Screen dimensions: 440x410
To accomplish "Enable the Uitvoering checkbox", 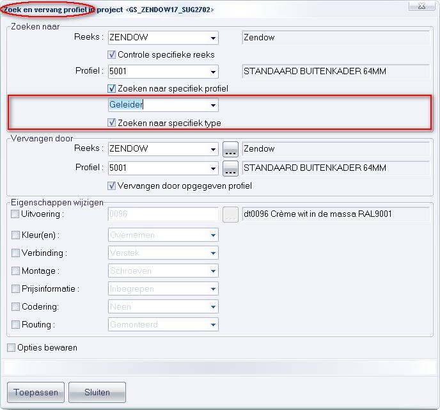I will coord(15,214).
